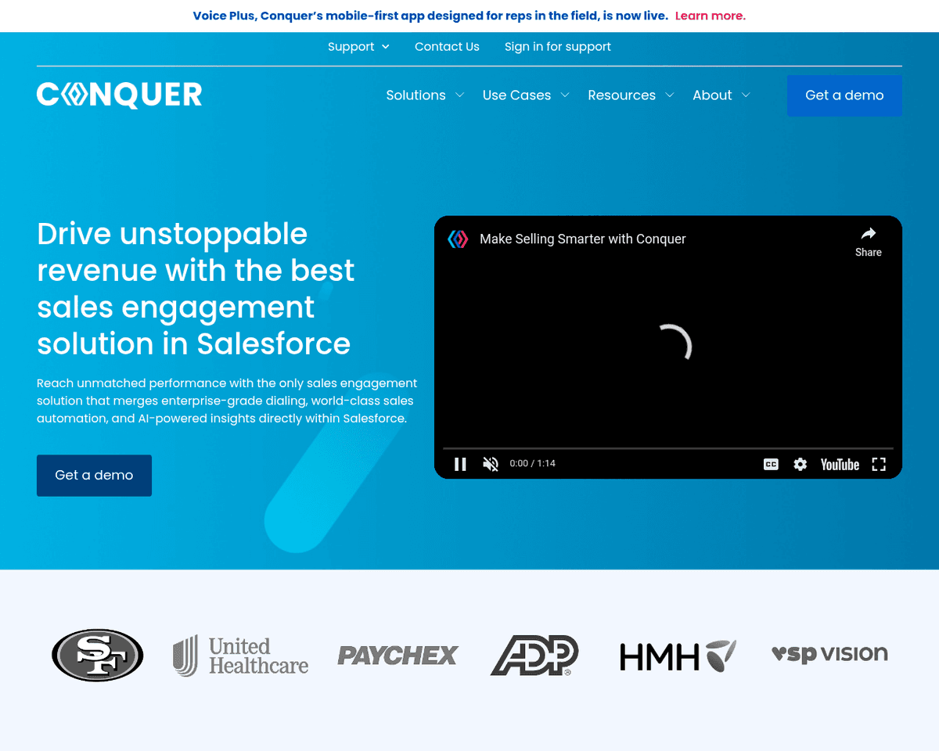
Task: Open video settings gear
Action: coord(800,465)
